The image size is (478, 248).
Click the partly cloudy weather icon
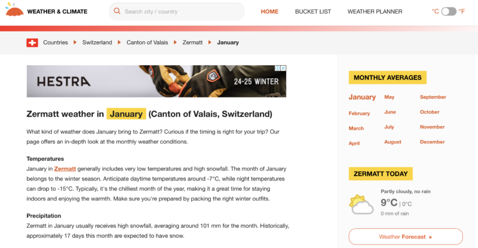[361, 204]
